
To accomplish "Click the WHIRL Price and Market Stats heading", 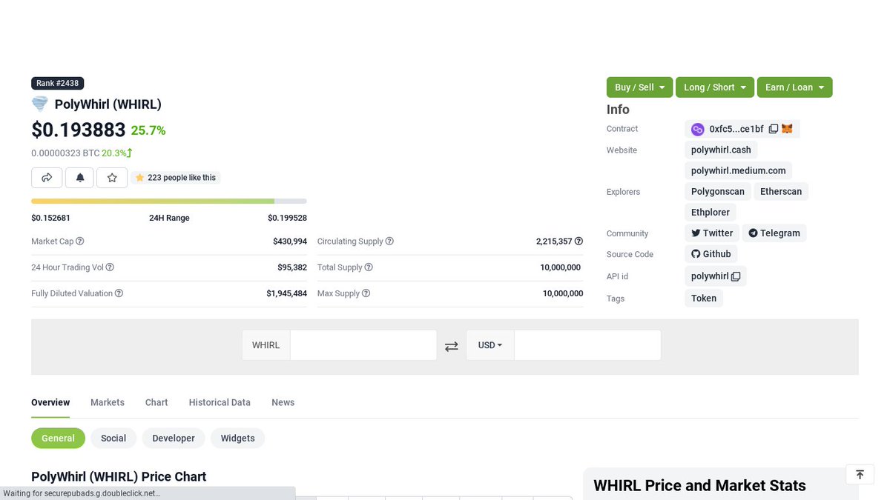I will 699,486.
